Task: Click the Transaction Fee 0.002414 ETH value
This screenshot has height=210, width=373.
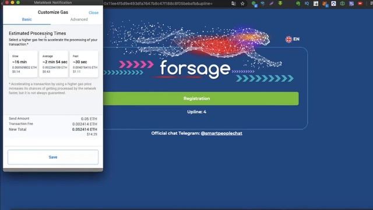Action: tap(85, 124)
